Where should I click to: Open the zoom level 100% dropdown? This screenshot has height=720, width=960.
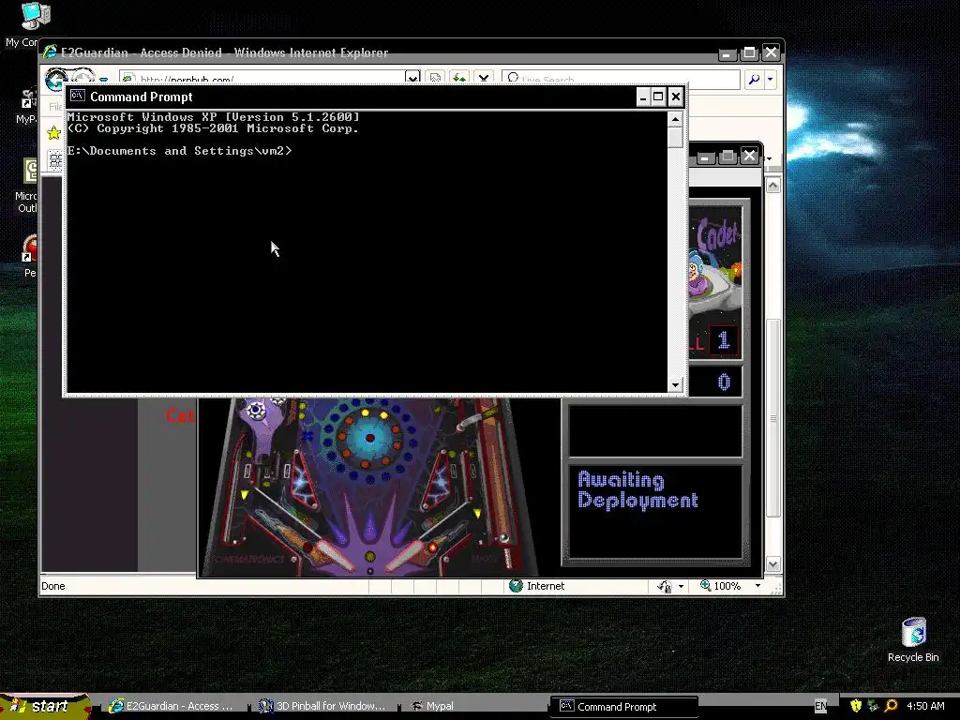757,586
